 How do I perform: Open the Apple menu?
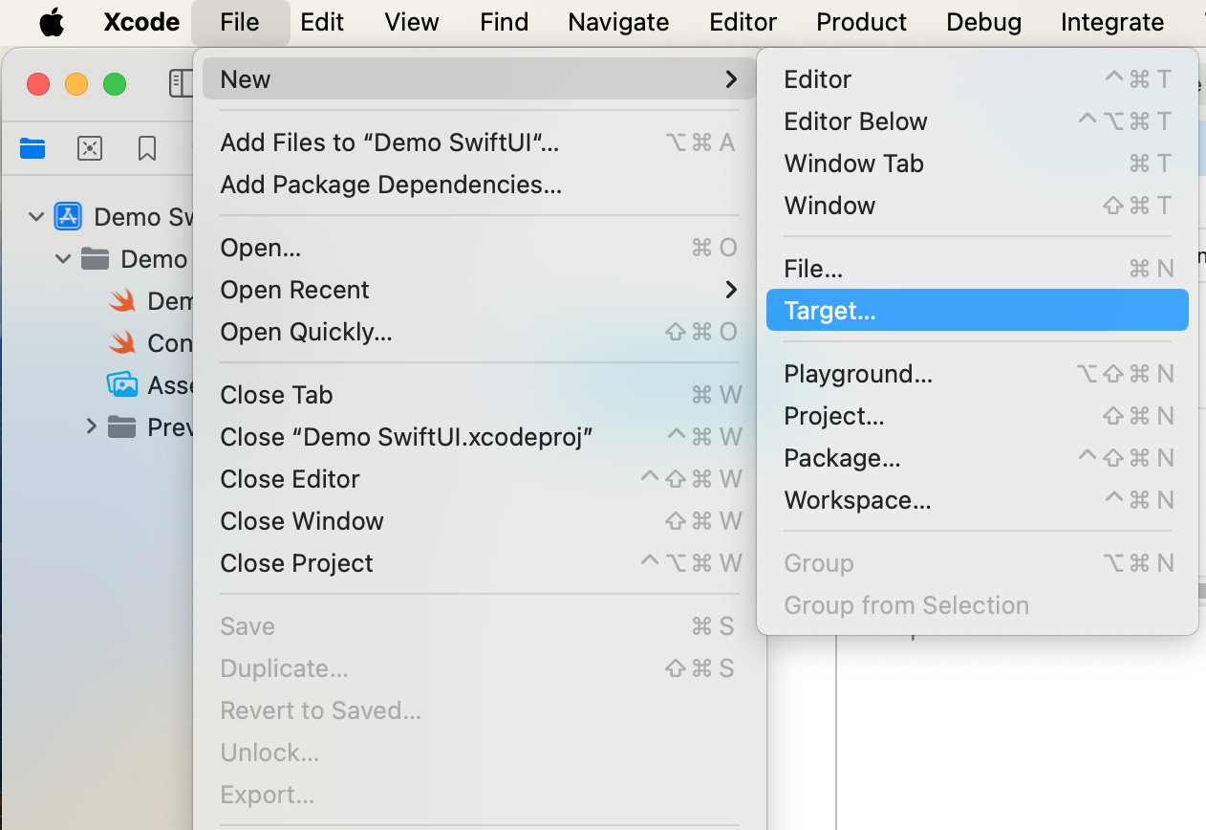click(52, 22)
